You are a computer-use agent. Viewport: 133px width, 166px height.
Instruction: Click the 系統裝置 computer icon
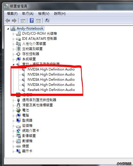18,59
